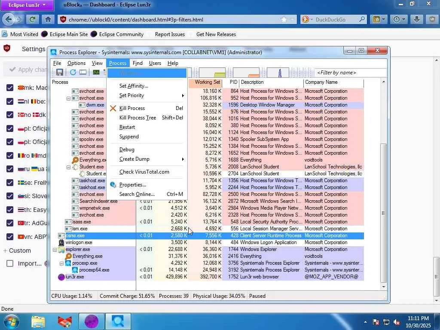Collapse the svchost.exe tree containing dwm.exe
Image resolution: width=440 pixels, height=330 pixels.
pos(68,98)
